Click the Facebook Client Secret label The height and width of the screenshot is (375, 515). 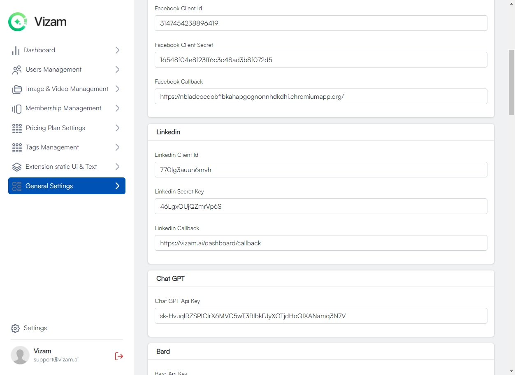tap(184, 45)
